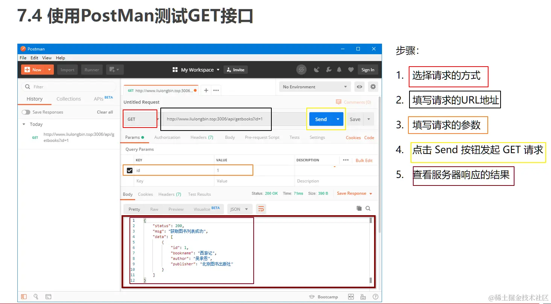
Task: Click the workspace grid icon
Action: [175, 70]
